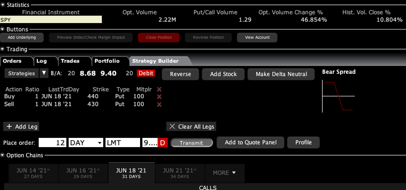Open the Strategies dropdown arrow
Viewport: 406px width, 190px height.
(44, 73)
